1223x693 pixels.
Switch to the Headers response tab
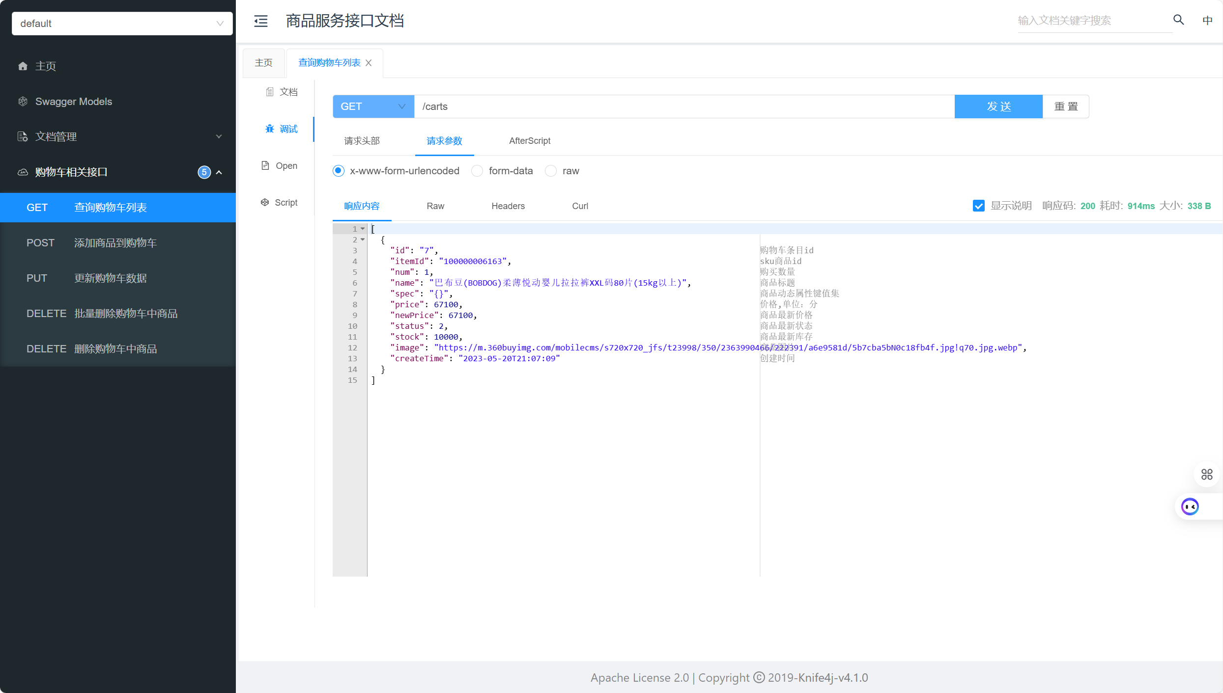click(508, 206)
